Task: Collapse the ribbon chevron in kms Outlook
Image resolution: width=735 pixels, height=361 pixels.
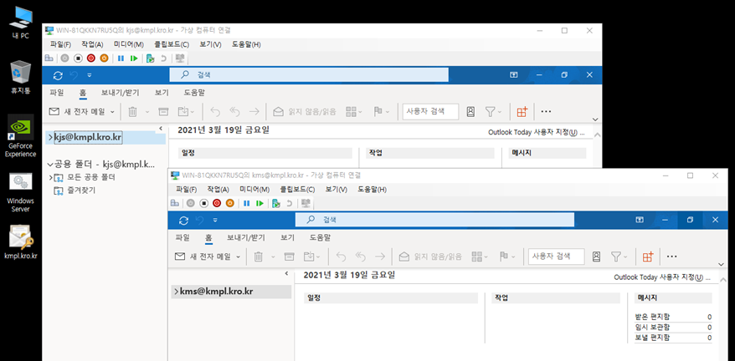Action: click(721, 265)
